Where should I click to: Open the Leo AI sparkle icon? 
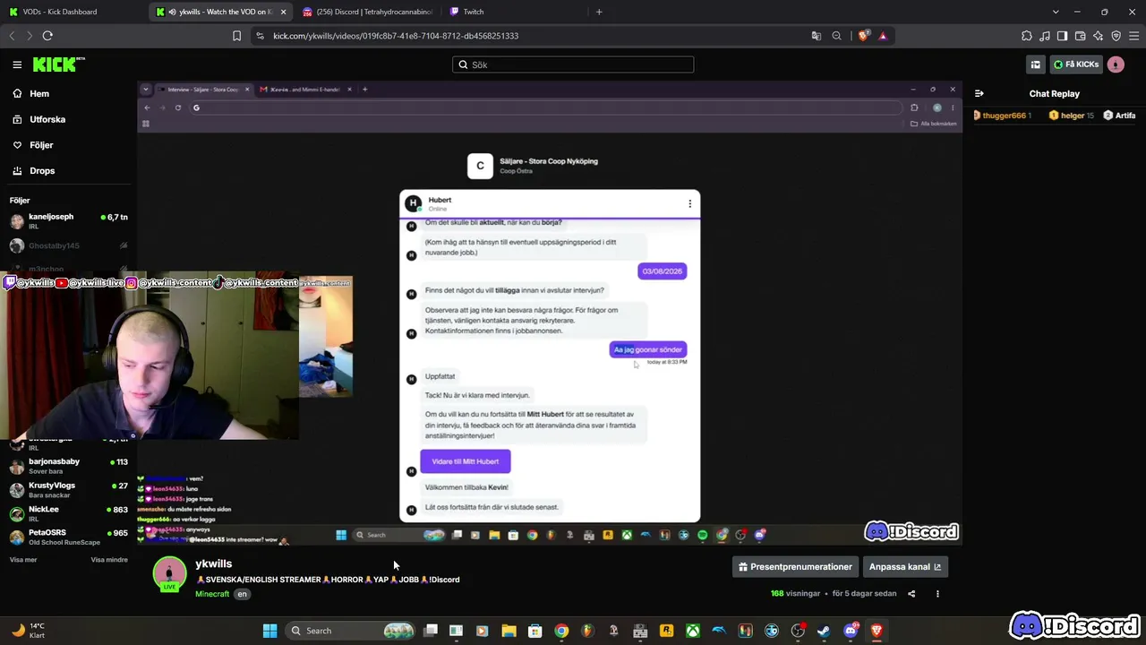[x=1099, y=36]
